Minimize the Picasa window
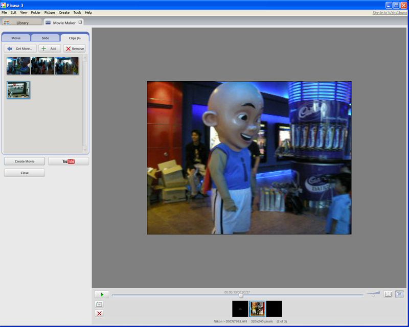Viewport: 409px width, 327px height. (x=389, y=5)
